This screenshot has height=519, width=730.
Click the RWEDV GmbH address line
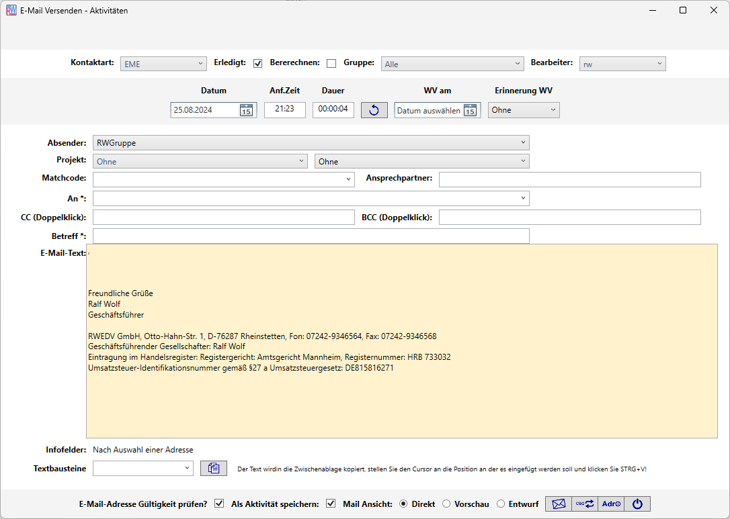(262, 336)
